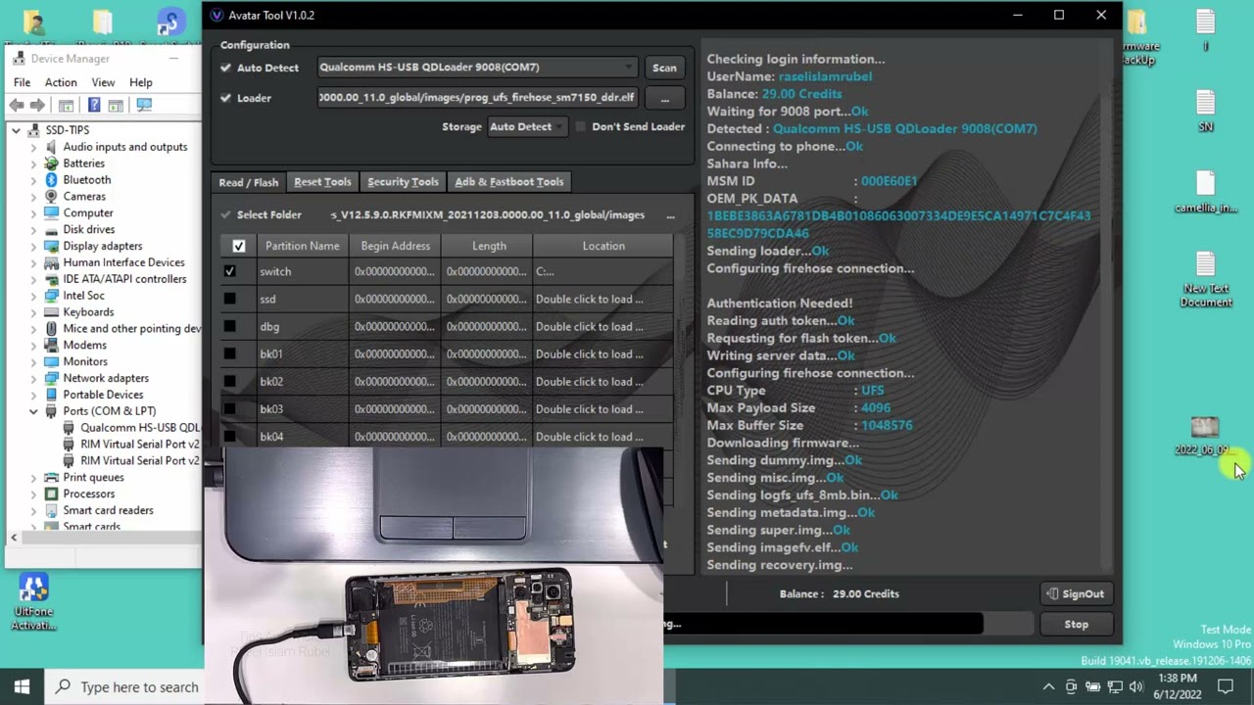Toggle the Loader checkbox
This screenshot has width=1254, height=705.
pos(226,98)
